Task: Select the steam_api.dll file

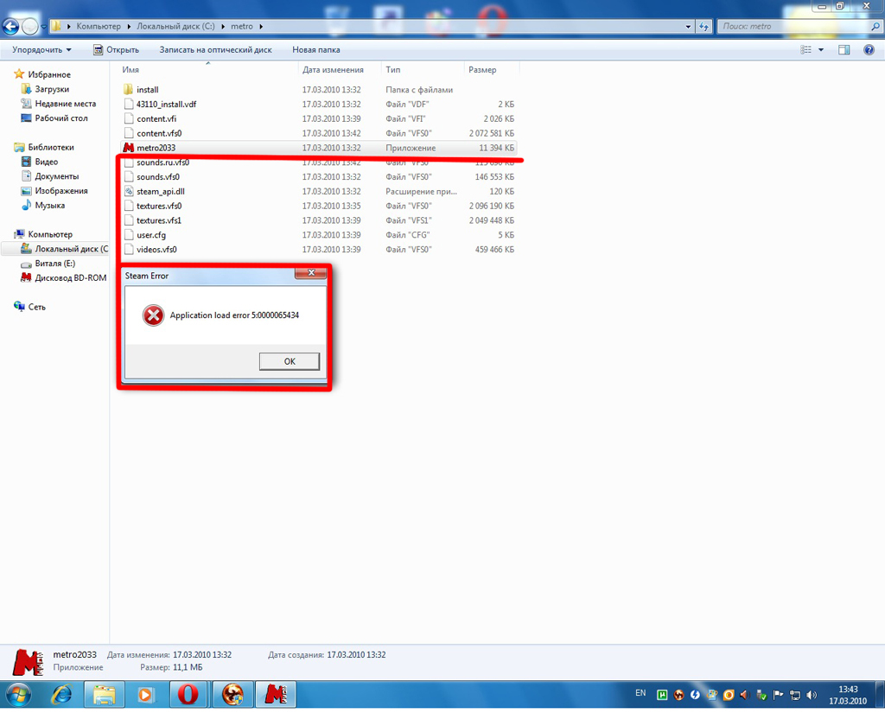Action: pos(319,191)
